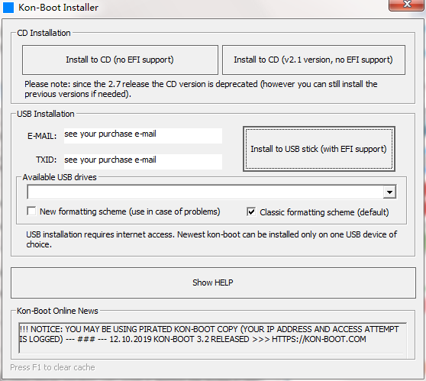The width and height of the screenshot is (426, 381).
Task: Click the E-MAIL label
Action: (42, 136)
